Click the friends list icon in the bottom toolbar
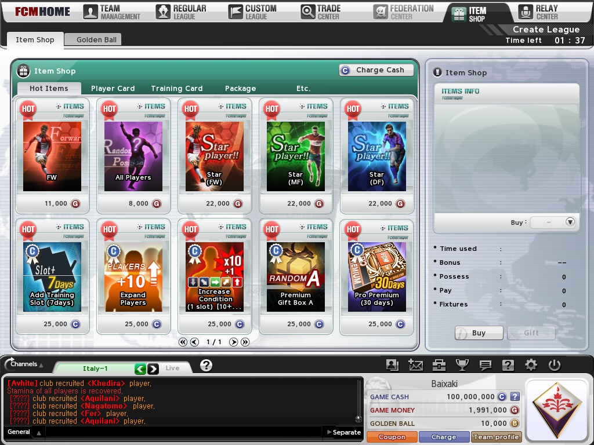The width and height of the screenshot is (594, 445). pos(392,366)
